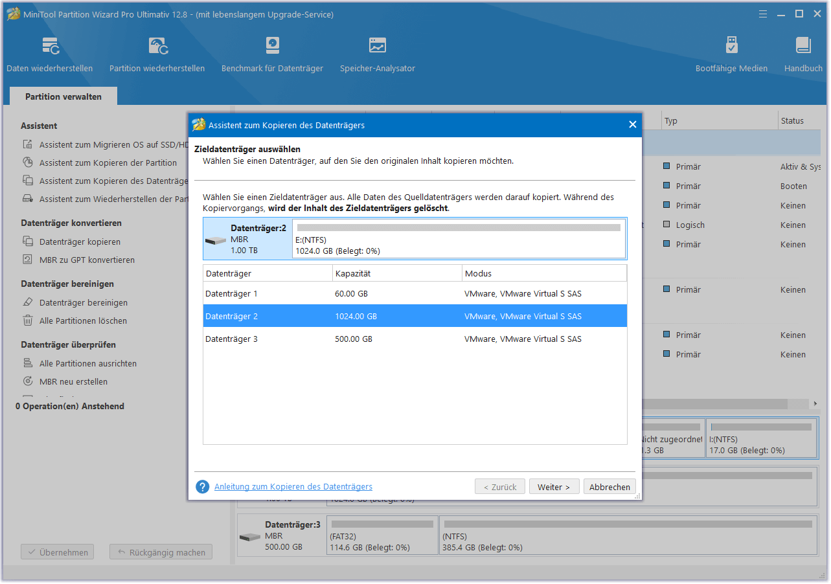Click Alle Partitionen ausrichten icon
This screenshot has height=584, width=831.
[x=28, y=363]
